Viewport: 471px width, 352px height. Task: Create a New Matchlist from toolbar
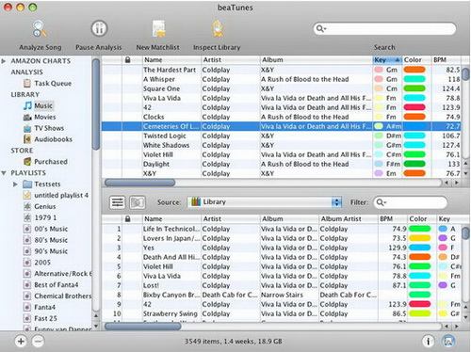tap(158, 29)
